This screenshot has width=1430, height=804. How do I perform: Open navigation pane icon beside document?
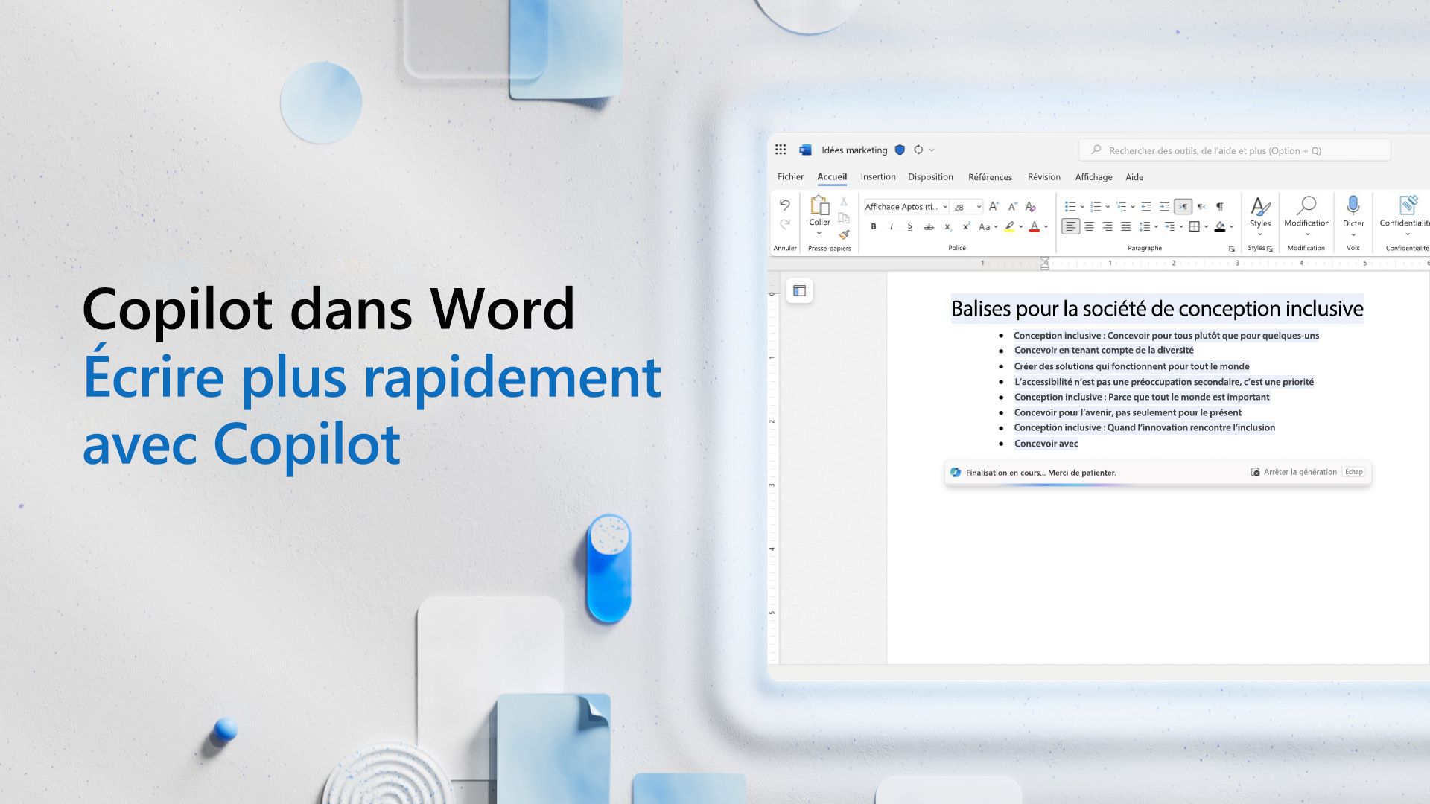point(799,291)
